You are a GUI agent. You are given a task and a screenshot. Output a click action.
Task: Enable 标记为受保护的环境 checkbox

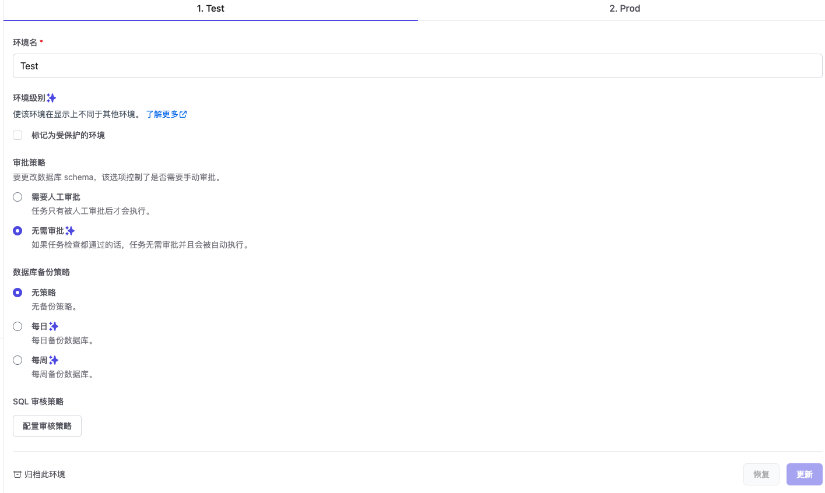[17, 135]
